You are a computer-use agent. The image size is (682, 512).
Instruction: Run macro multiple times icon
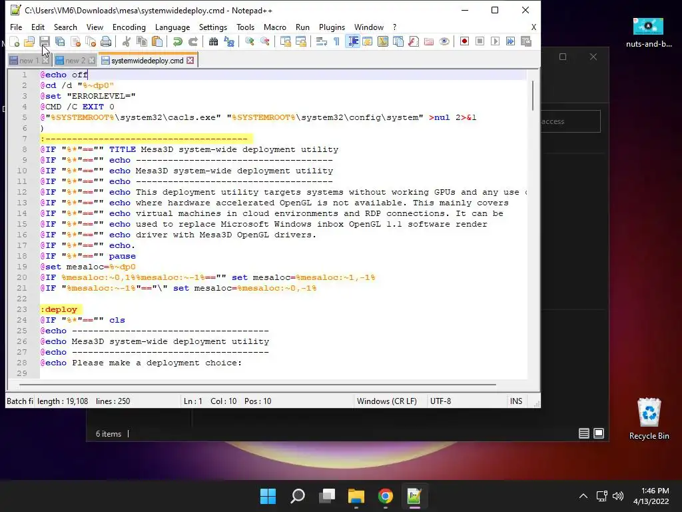pos(511,41)
